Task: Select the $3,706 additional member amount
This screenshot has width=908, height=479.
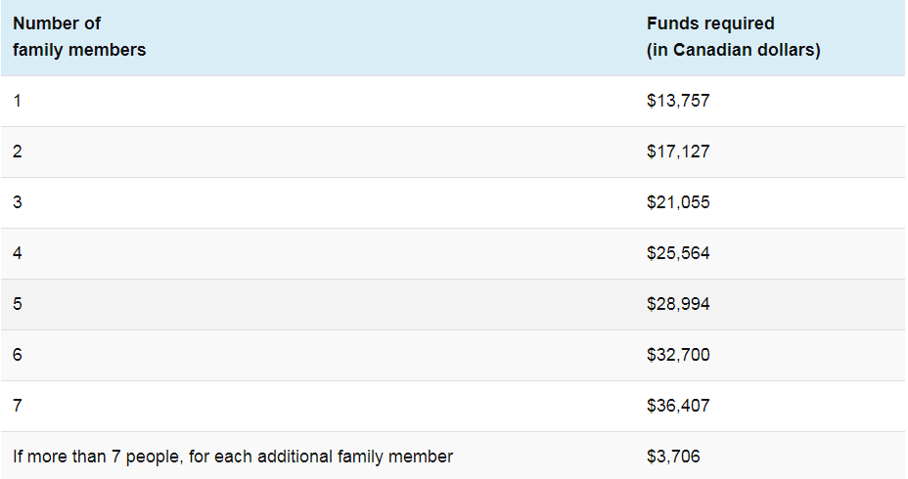Action: (673, 457)
